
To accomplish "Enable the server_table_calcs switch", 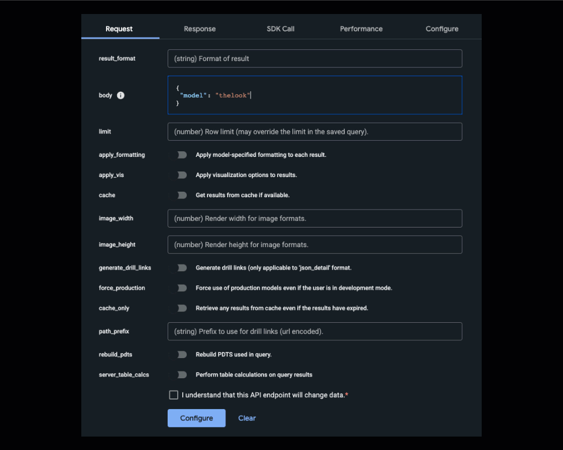I will click(x=178, y=374).
